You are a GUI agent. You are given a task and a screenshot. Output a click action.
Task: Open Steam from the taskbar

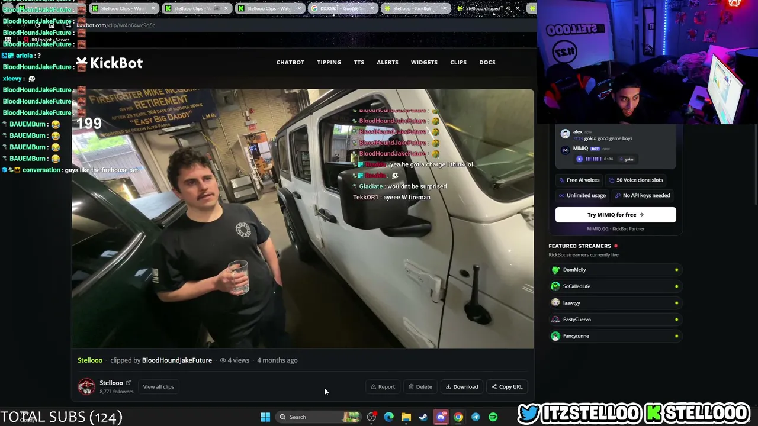click(423, 417)
